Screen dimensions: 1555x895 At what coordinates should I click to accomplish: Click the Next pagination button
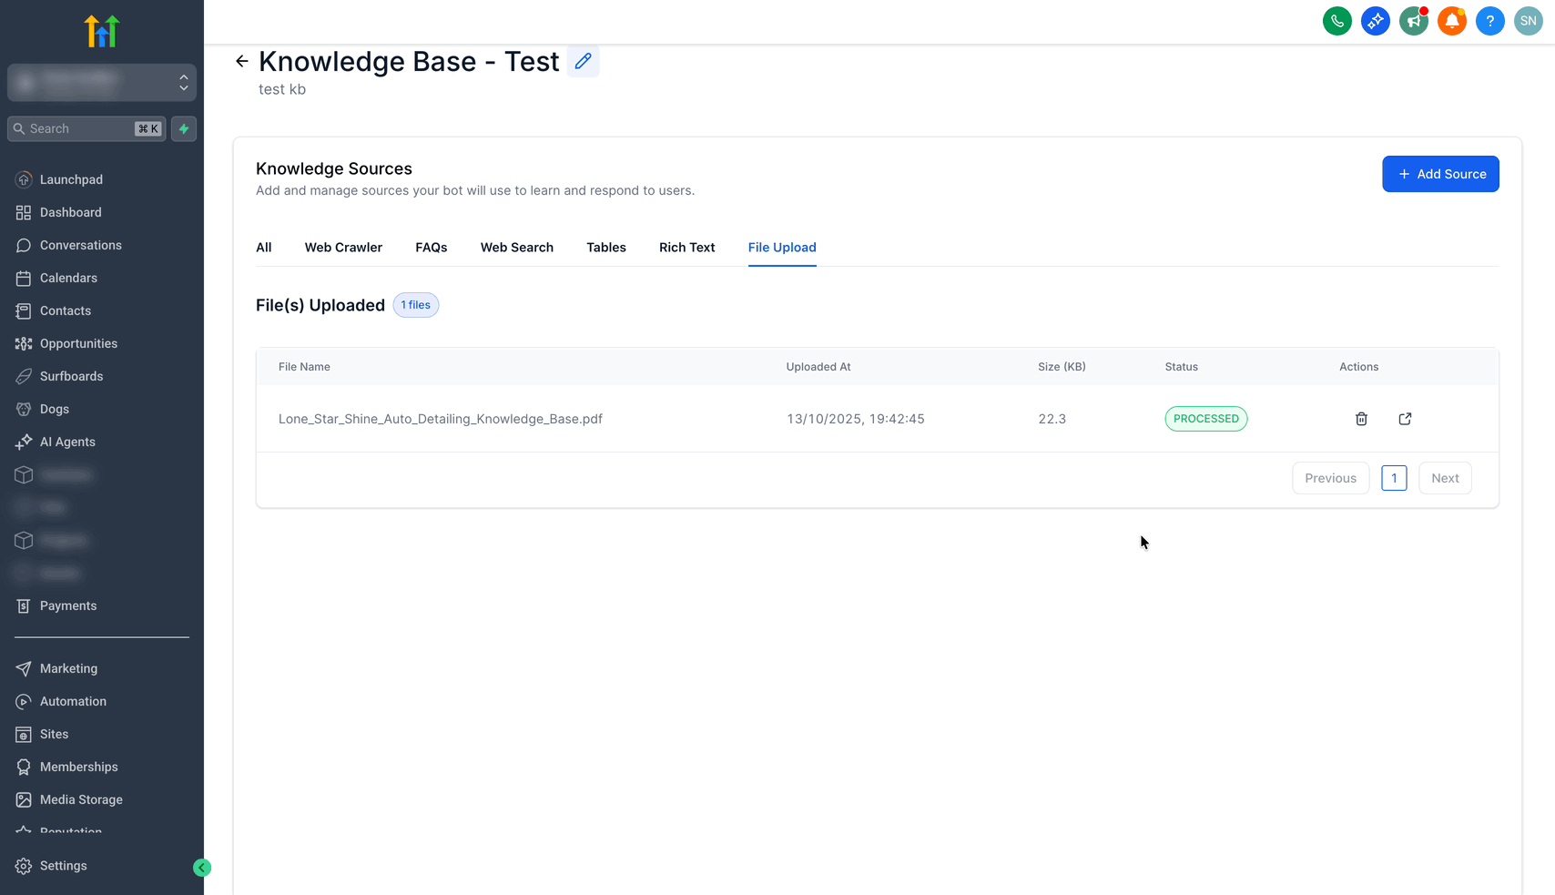1444,478
